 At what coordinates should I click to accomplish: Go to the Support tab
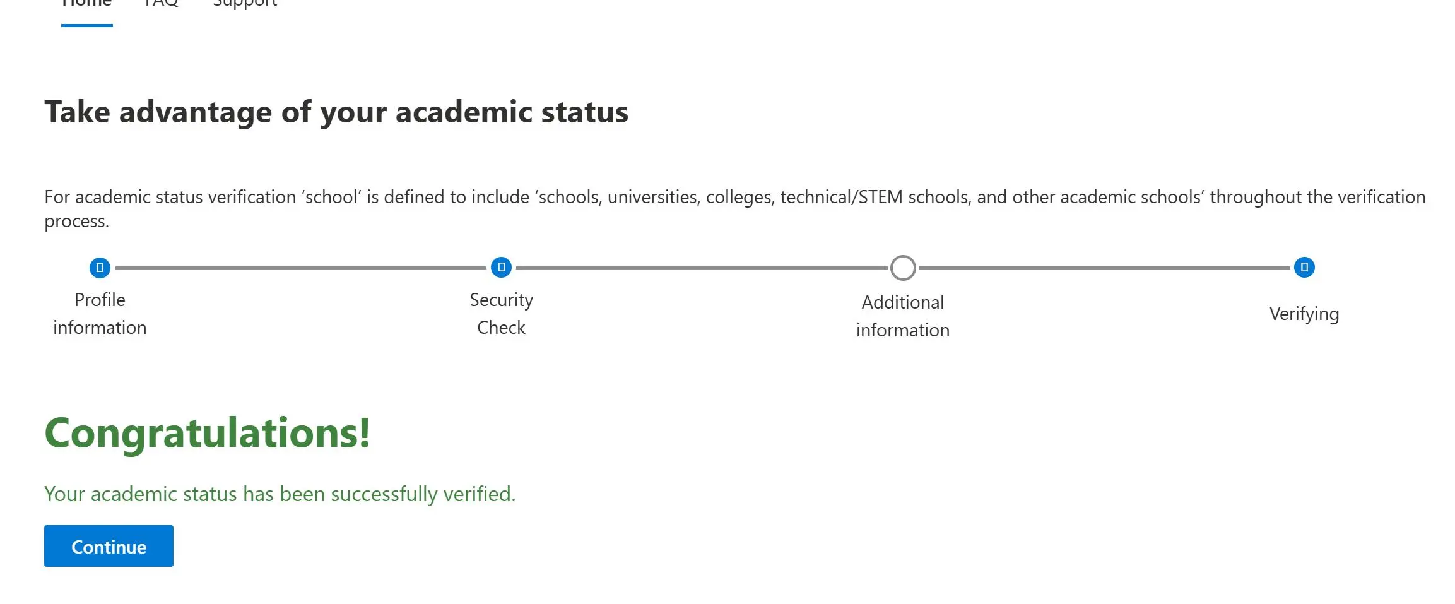coord(245,4)
